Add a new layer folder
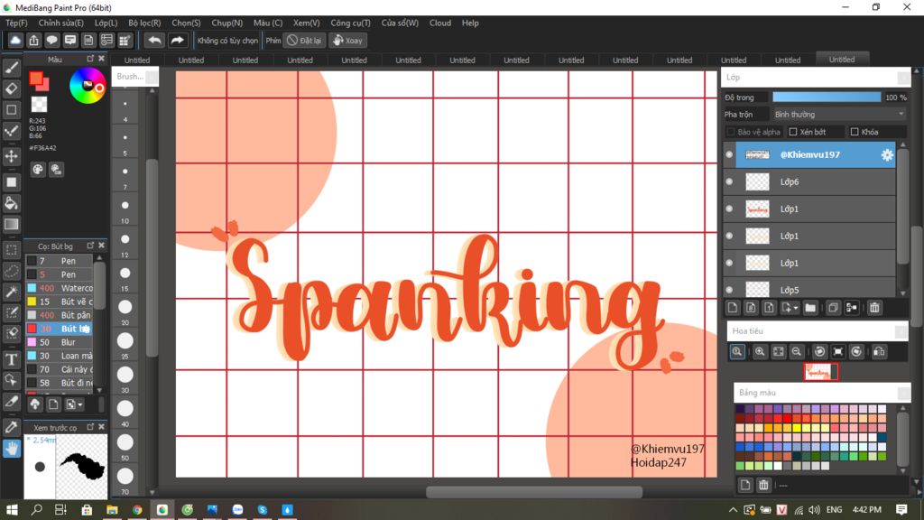The image size is (924, 520). (810, 308)
